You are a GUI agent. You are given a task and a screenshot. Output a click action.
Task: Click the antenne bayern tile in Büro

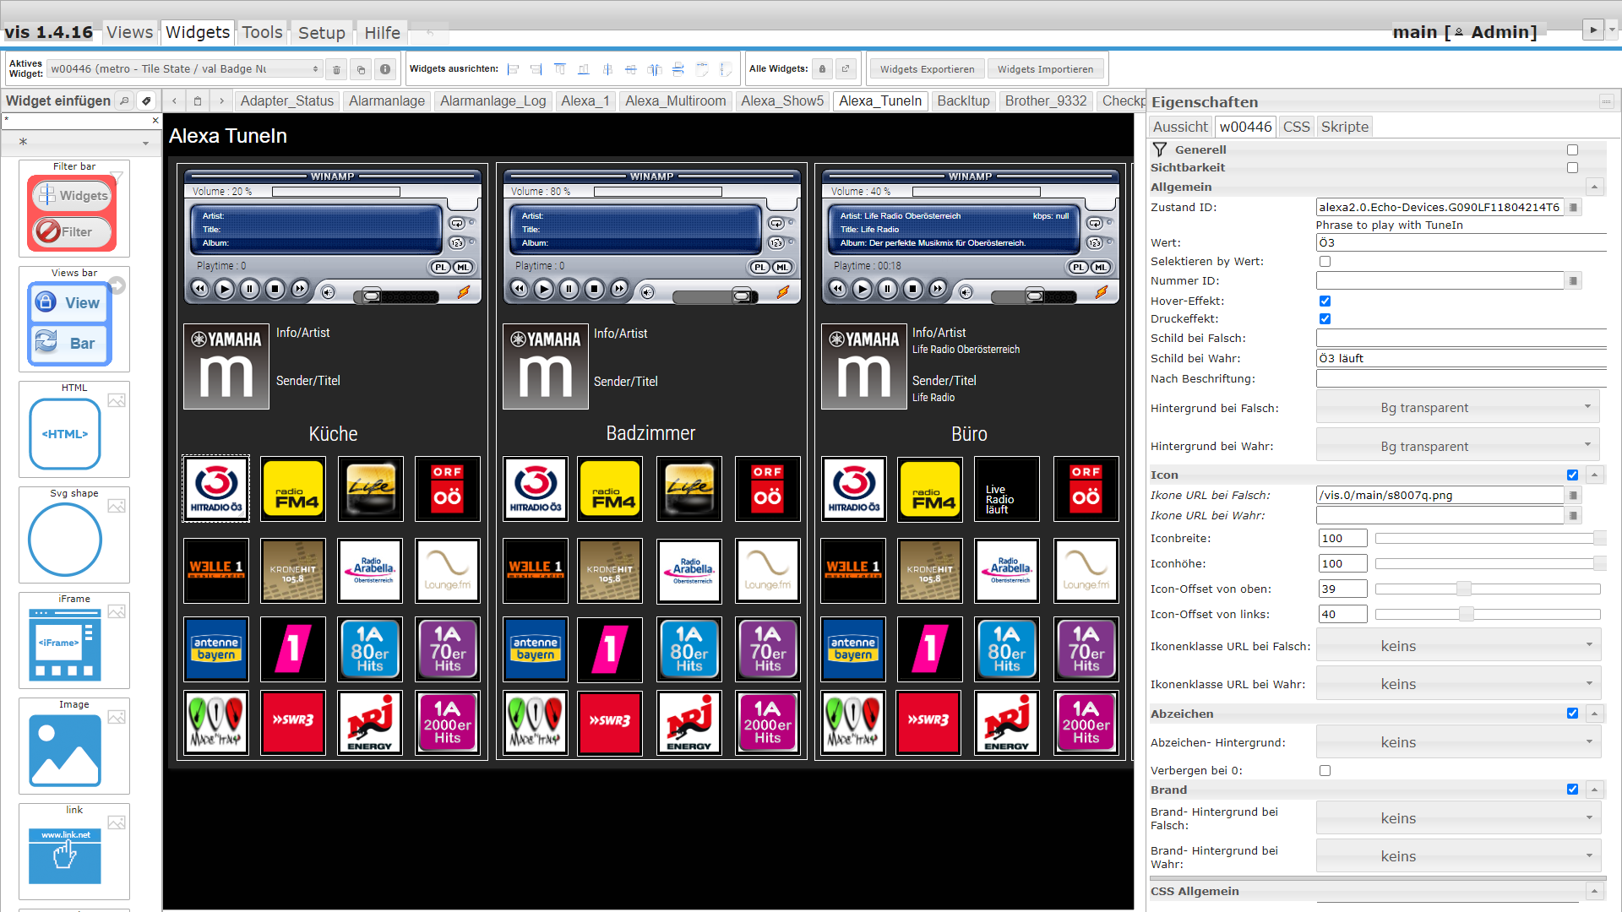point(853,649)
